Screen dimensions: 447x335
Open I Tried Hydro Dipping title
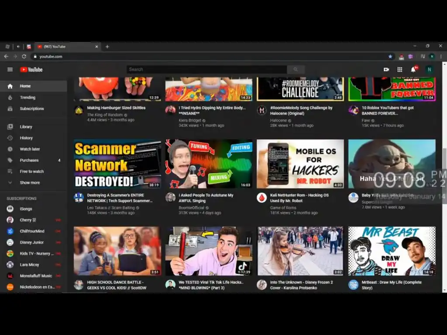tap(212, 110)
